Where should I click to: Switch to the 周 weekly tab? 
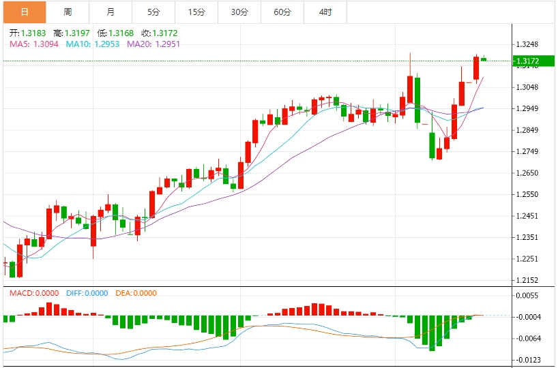(68, 12)
